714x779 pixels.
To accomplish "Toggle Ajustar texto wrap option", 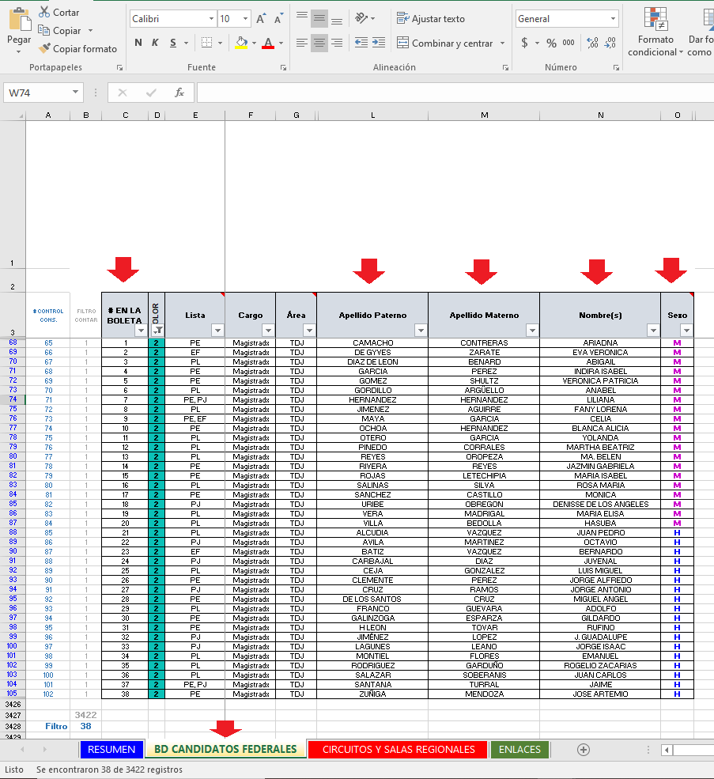I will coord(430,19).
